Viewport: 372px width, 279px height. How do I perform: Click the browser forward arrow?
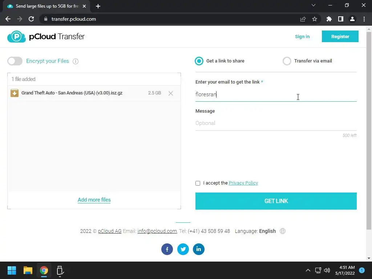coord(20,19)
